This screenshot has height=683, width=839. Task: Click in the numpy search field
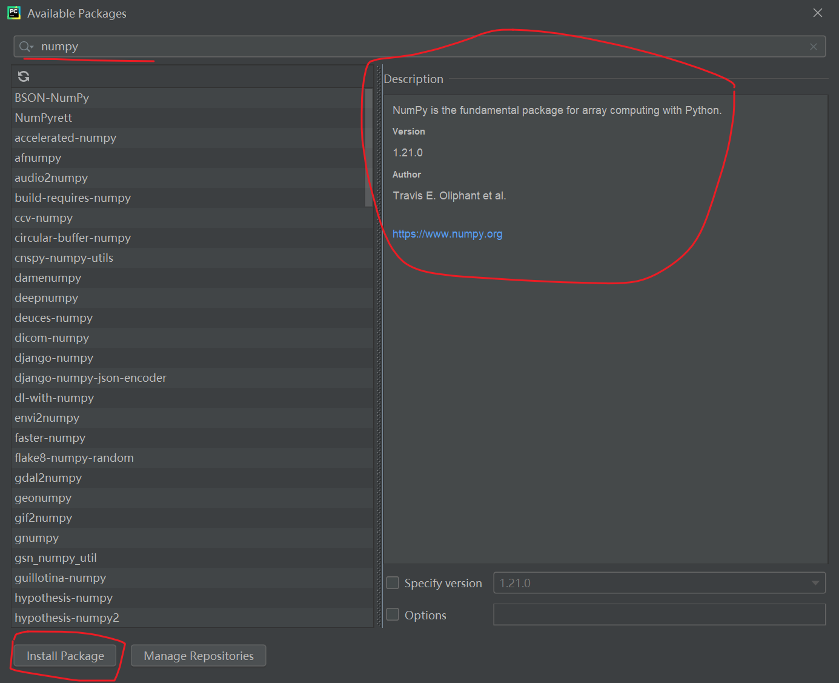pyautogui.click(x=419, y=47)
